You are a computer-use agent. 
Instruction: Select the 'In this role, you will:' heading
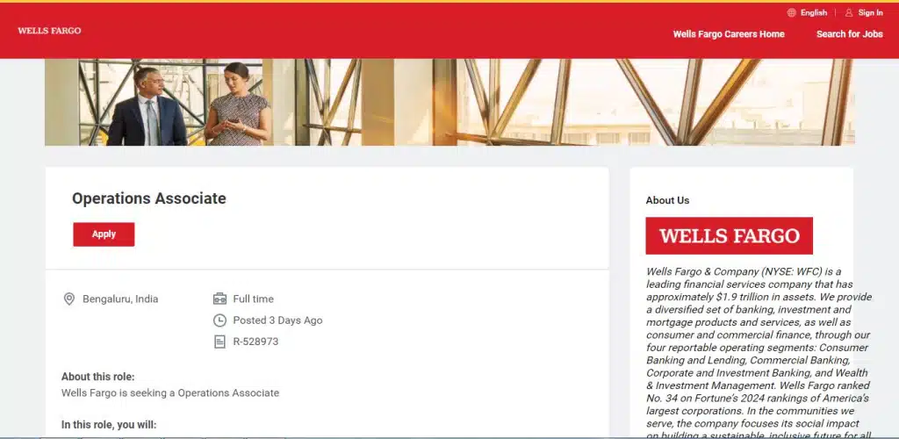(109, 425)
